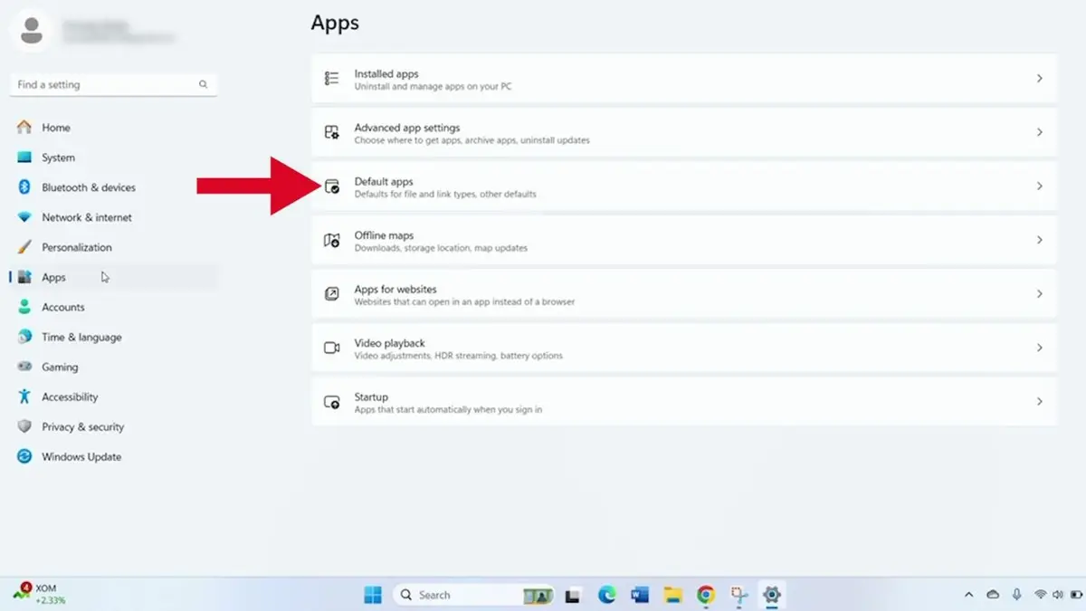1086x611 pixels.
Task: Click the taskbar Search box
Action: (x=473, y=595)
